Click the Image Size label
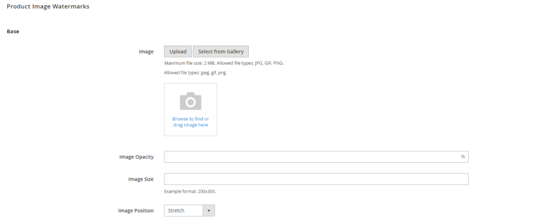The width and height of the screenshot is (542, 223). [x=141, y=179]
